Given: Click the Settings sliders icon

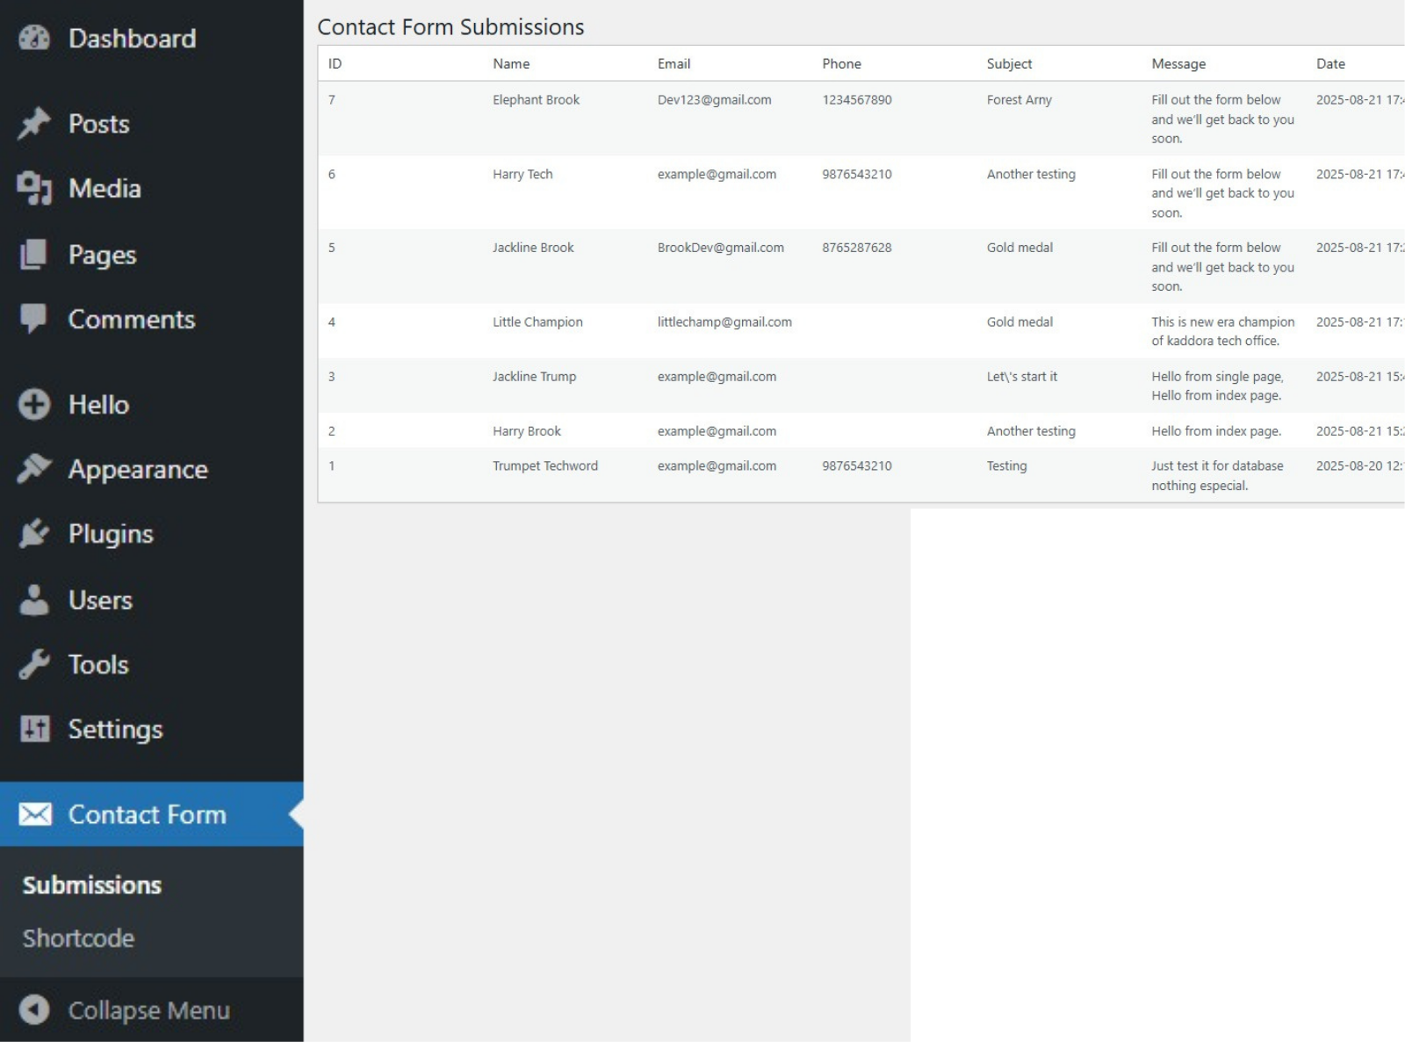Looking at the screenshot, I should 34,729.
